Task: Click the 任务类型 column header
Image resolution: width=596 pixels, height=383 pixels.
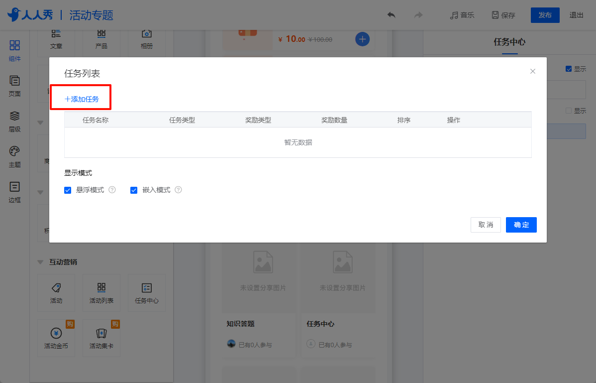Action: pos(182,120)
